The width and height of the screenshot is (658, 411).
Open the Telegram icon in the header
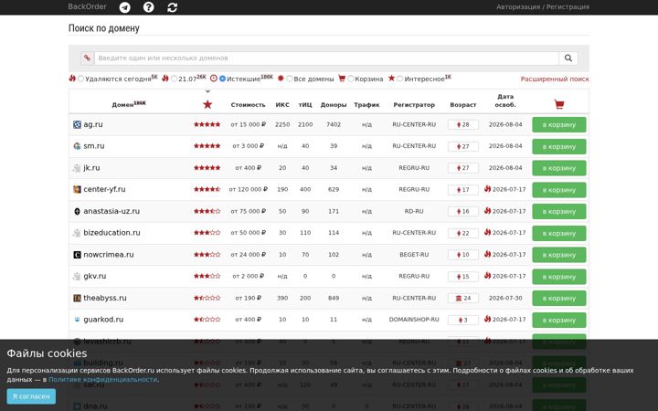(x=124, y=7)
